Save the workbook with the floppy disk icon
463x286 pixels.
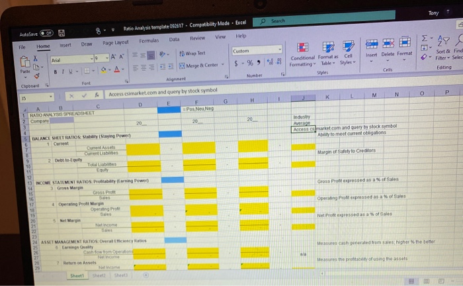coord(62,33)
